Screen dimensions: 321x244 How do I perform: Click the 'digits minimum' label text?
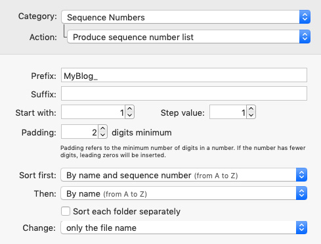142,133
